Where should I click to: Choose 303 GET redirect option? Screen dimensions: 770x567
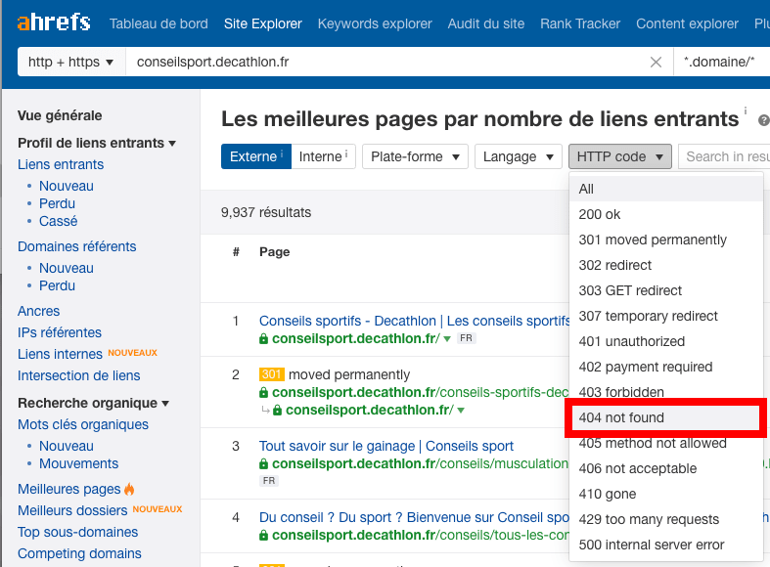(x=666, y=291)
